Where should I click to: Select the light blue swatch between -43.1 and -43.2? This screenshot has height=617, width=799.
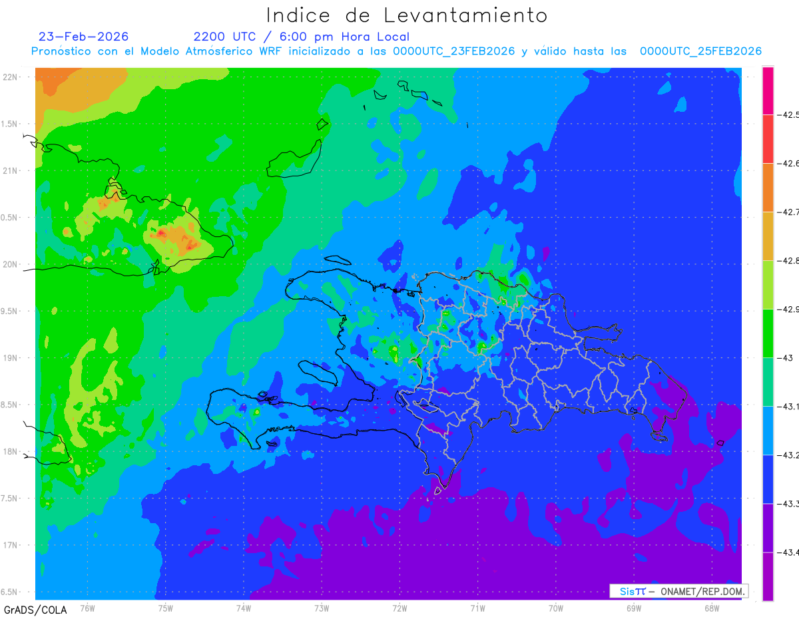click(x=768, y=430)
